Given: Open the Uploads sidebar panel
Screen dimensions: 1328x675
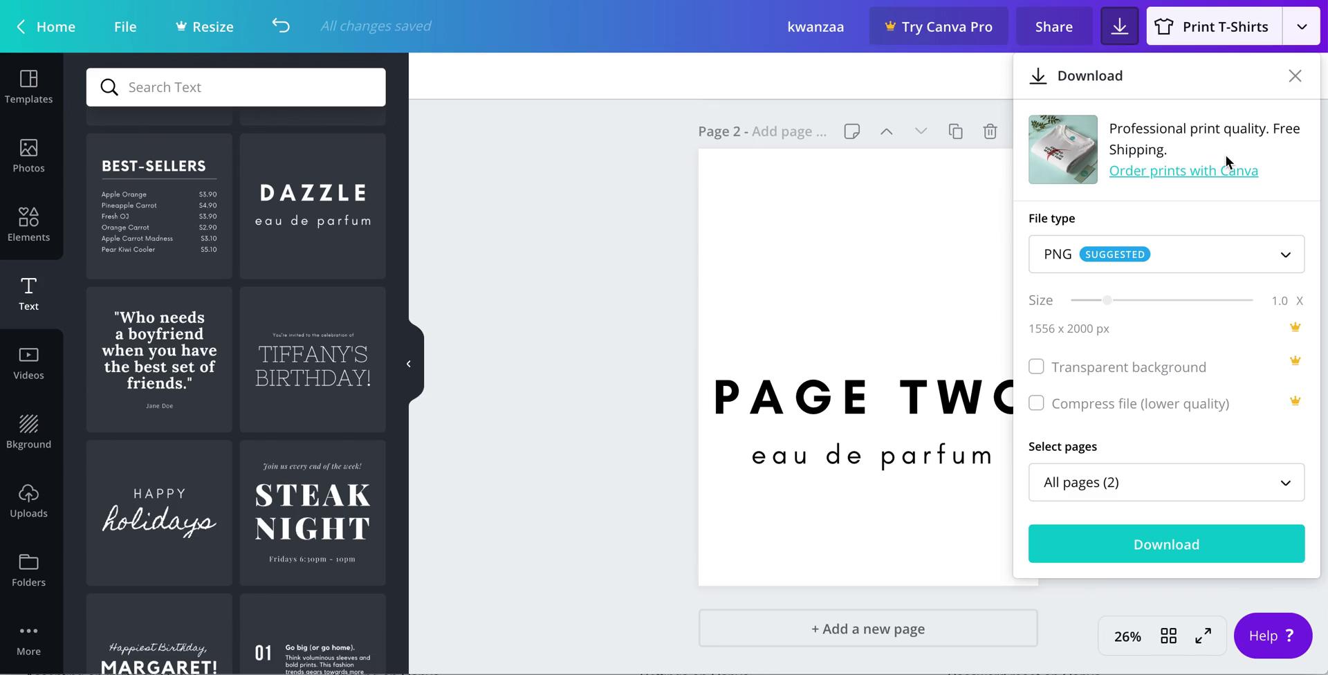Looking at the screenshot, I should click(x=28, y=502).
